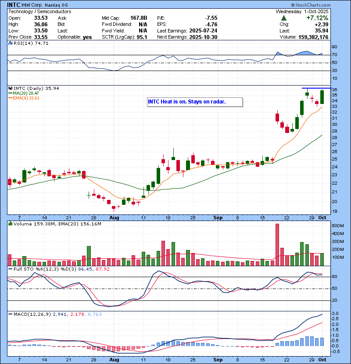Click the MA(20) 28.47 legend label

(26, 93)
